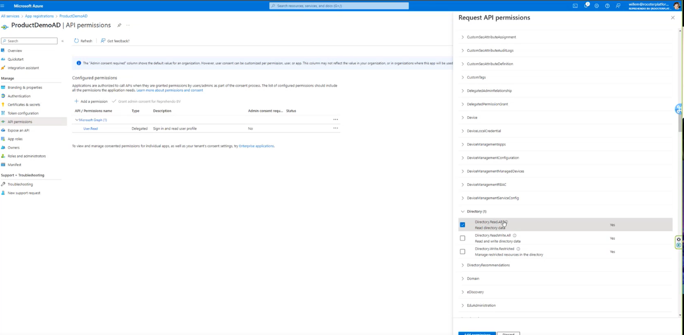Open ellipsis menu for Microsoft Graph row
This screenshot has height=335, width=684.
336,120
